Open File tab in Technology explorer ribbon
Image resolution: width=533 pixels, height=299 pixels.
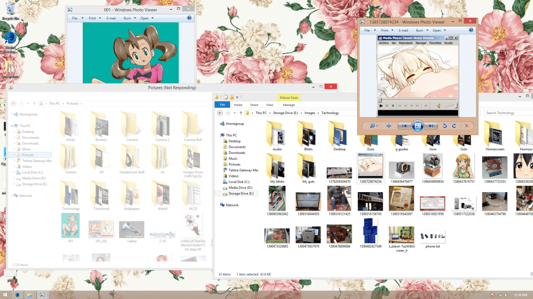click(x=222, y=105)
